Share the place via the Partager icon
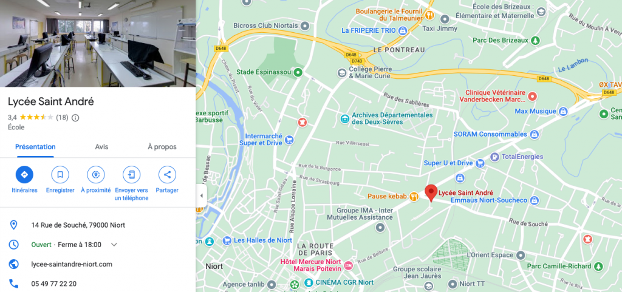Image resolution: width=622 pixels, height=292 pixels. 167,174
